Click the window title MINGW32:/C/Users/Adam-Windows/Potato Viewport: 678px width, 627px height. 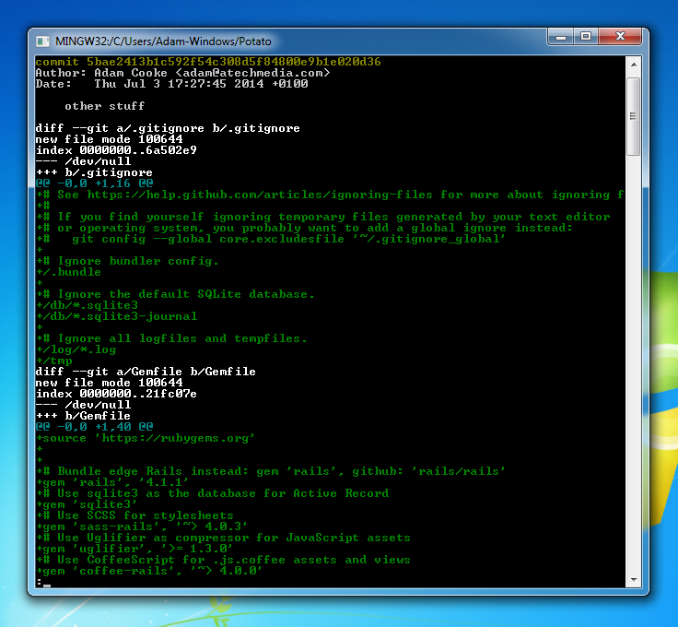pyautogui.click(x=163, y=41)
